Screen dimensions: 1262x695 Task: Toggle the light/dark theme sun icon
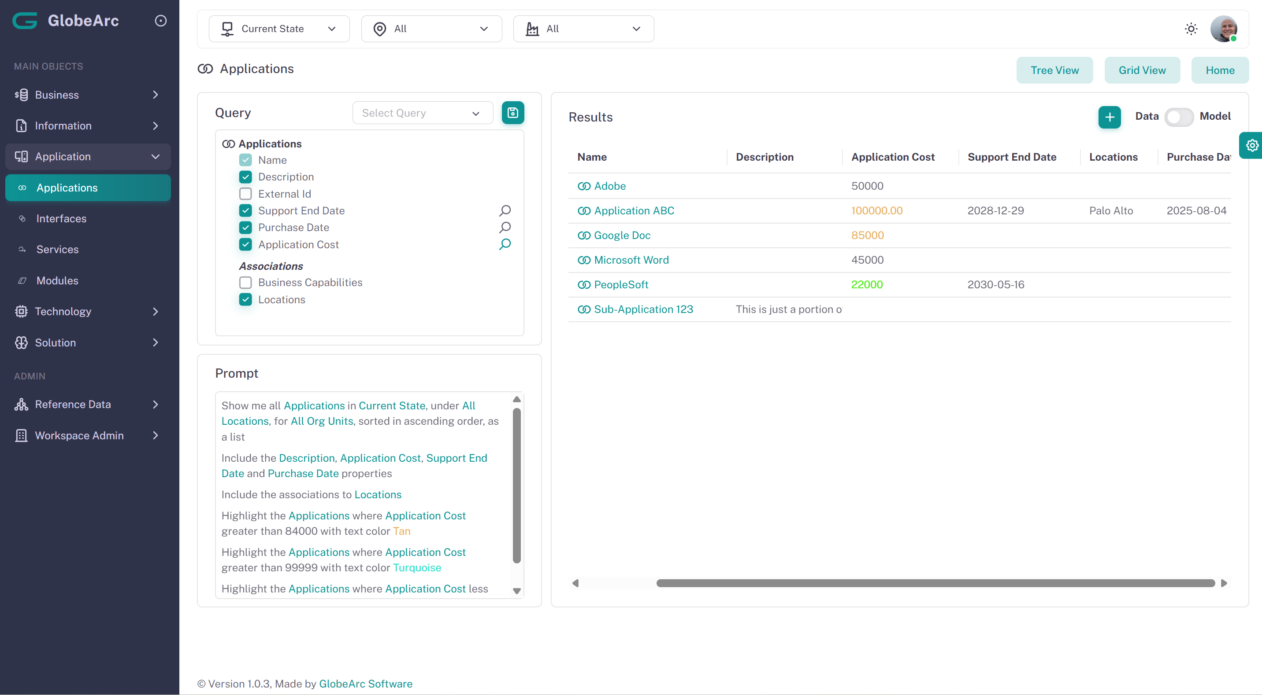point(1191,29)
